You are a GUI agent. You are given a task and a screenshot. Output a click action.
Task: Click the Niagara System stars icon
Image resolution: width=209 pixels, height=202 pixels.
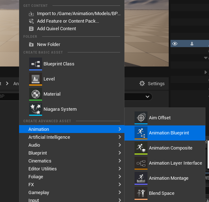coord(36,109)
